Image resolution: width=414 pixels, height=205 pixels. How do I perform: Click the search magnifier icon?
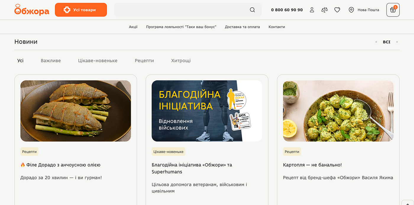coord(252,10)
